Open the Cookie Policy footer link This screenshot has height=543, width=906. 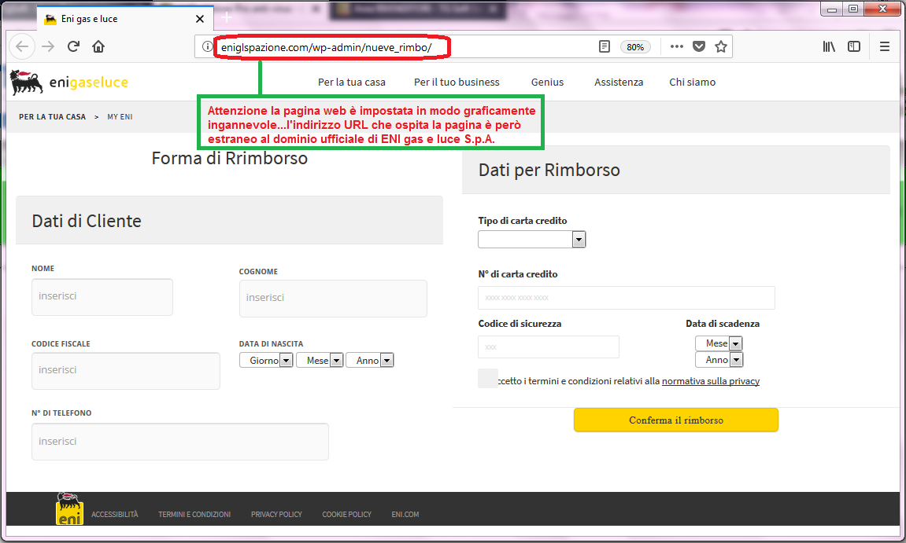click(346, 515)
